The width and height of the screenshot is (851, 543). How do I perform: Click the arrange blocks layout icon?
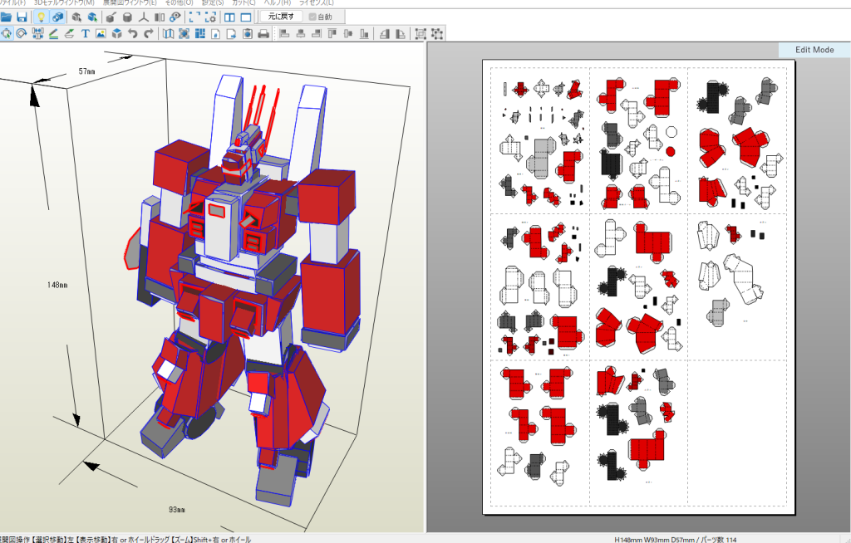pos(199,34)
